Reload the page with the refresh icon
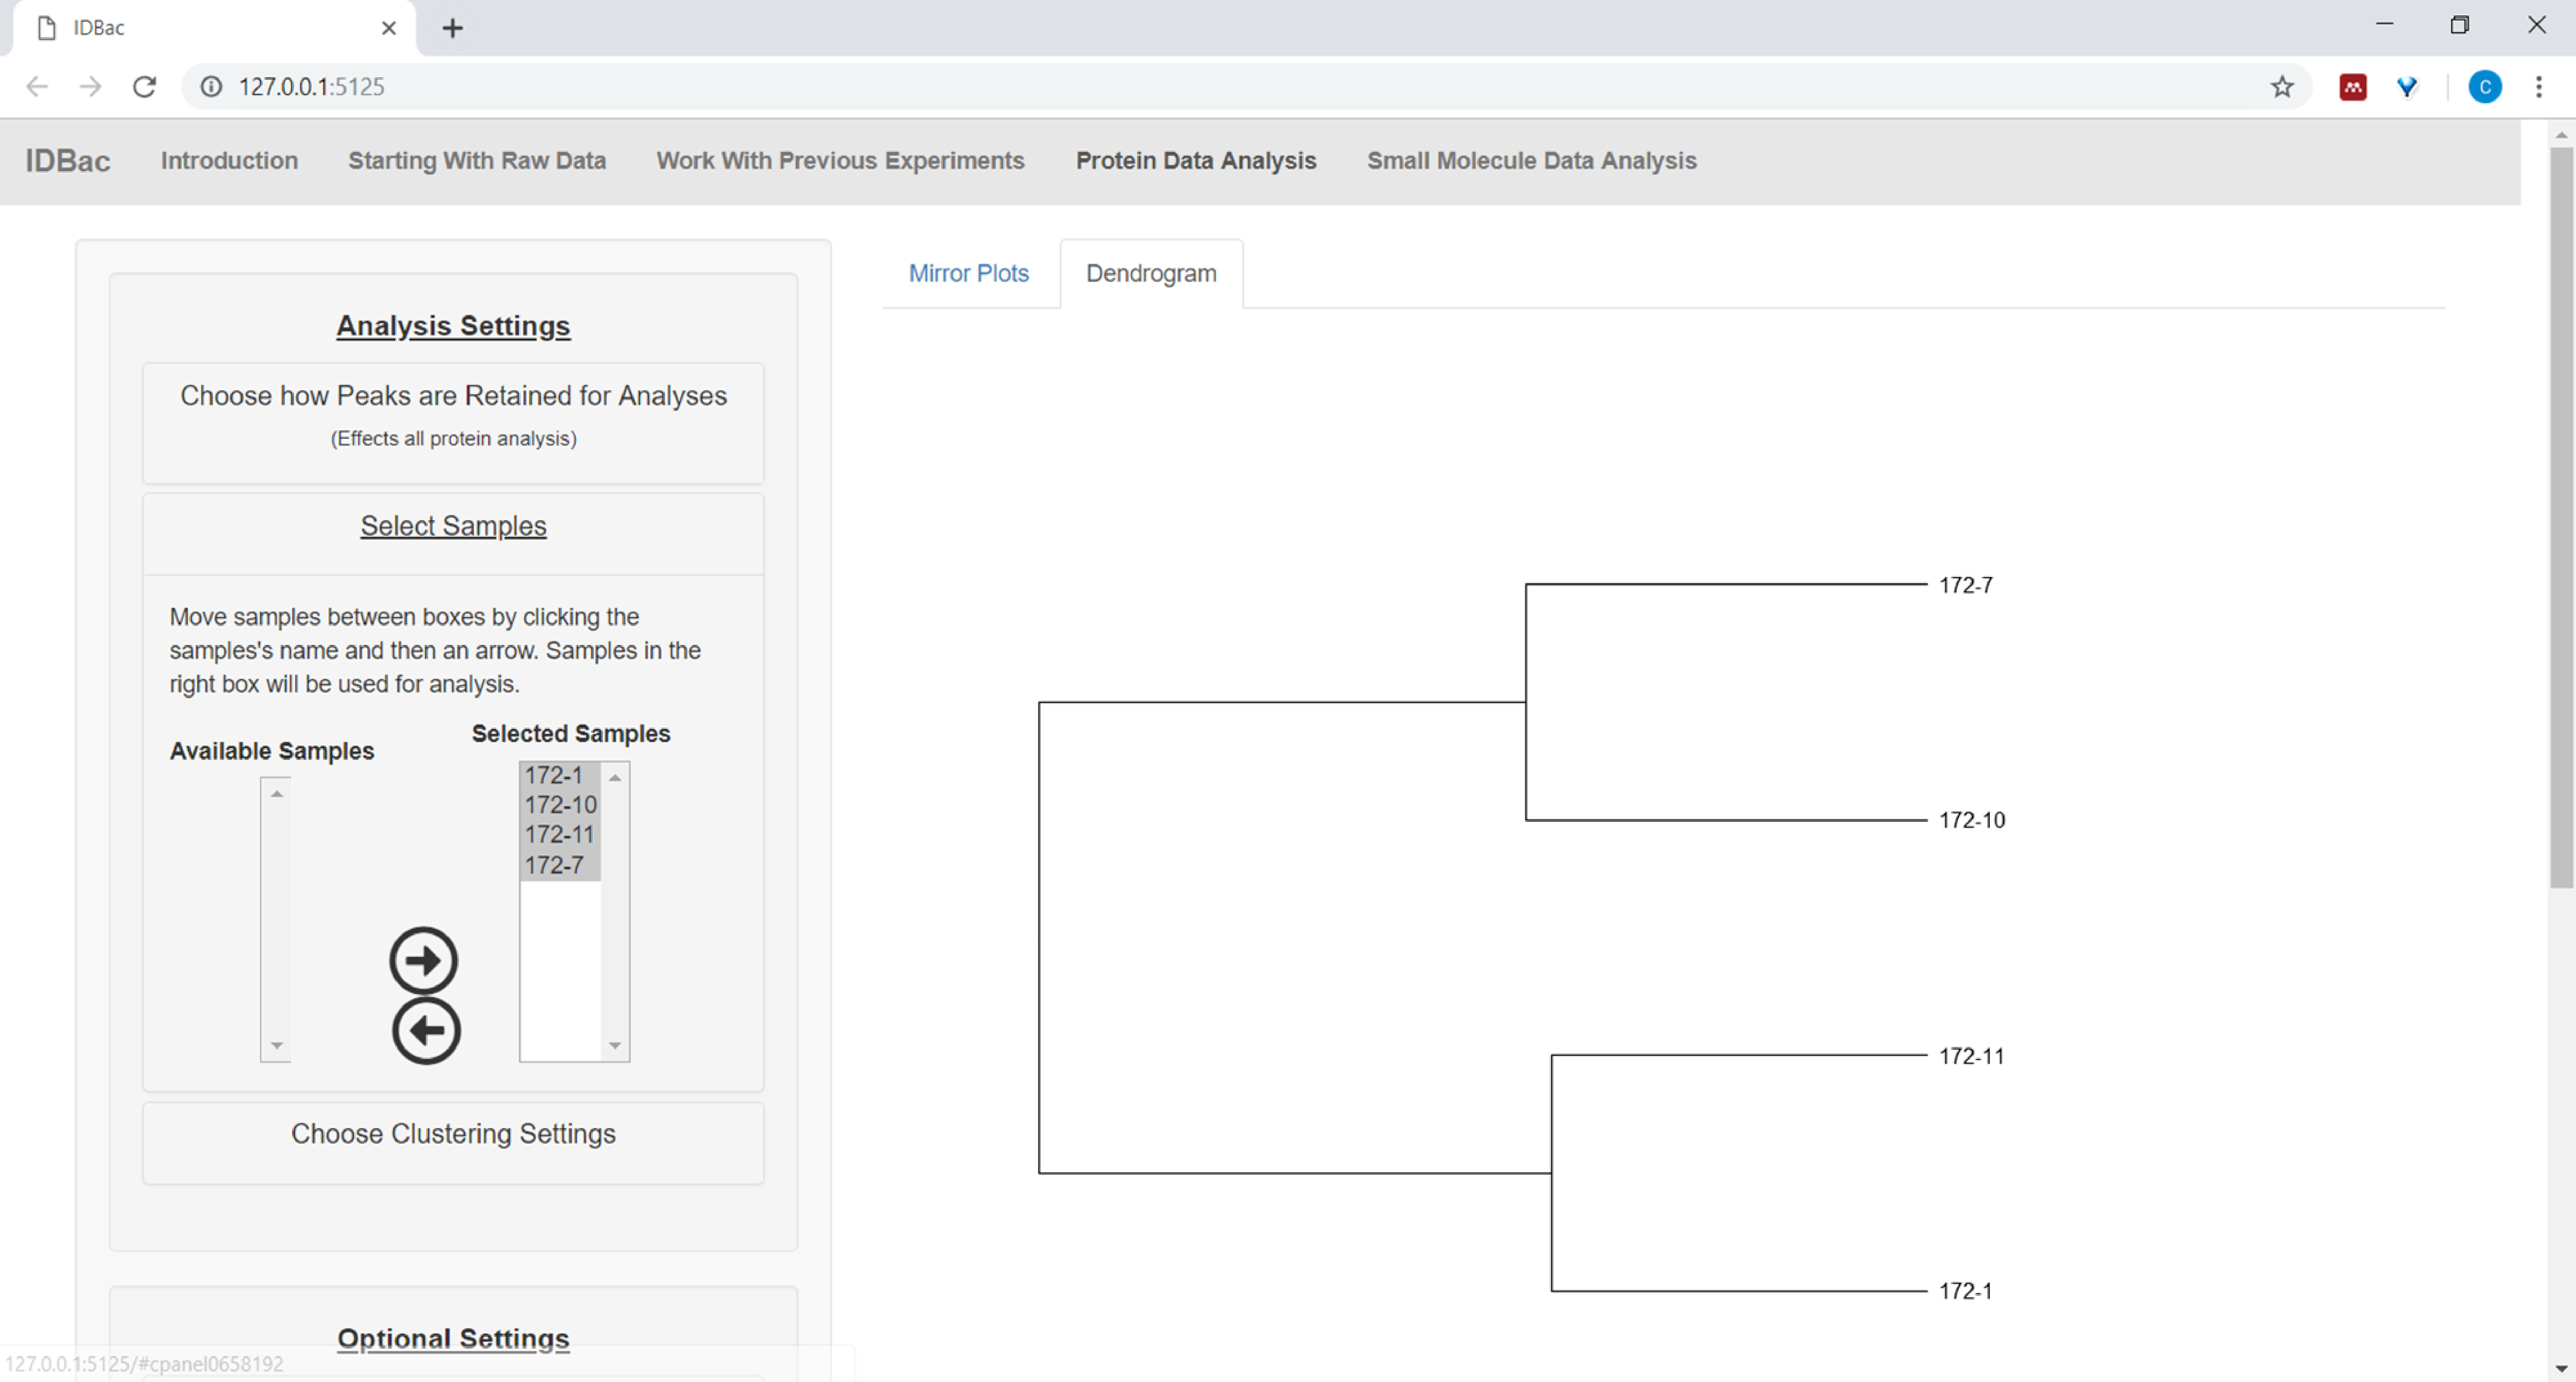The height and width of the screenshot is (1382, 2576). 144,87
